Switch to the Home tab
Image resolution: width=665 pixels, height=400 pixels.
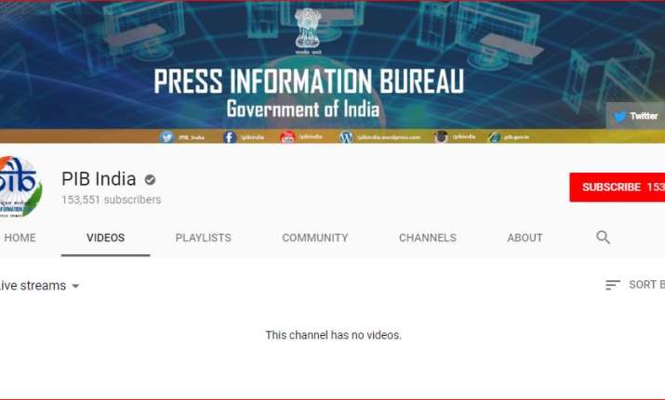click(x=20, y=238)
